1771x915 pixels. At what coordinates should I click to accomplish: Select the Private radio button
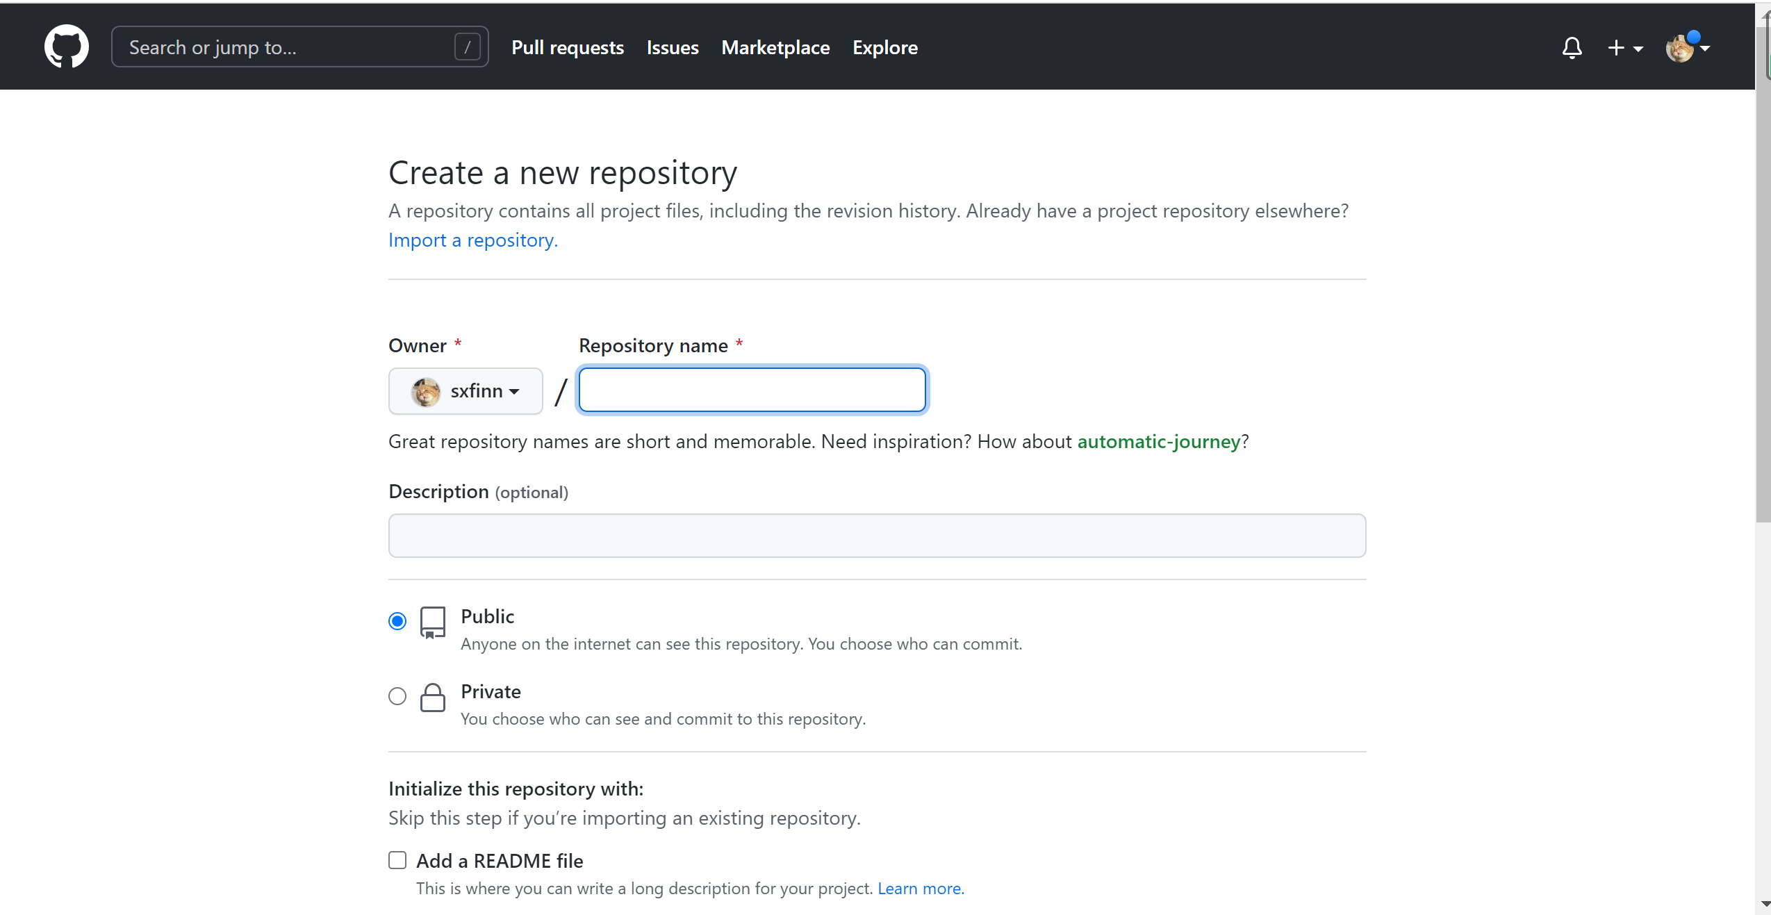pyautogui.click(x=397, y=696)
